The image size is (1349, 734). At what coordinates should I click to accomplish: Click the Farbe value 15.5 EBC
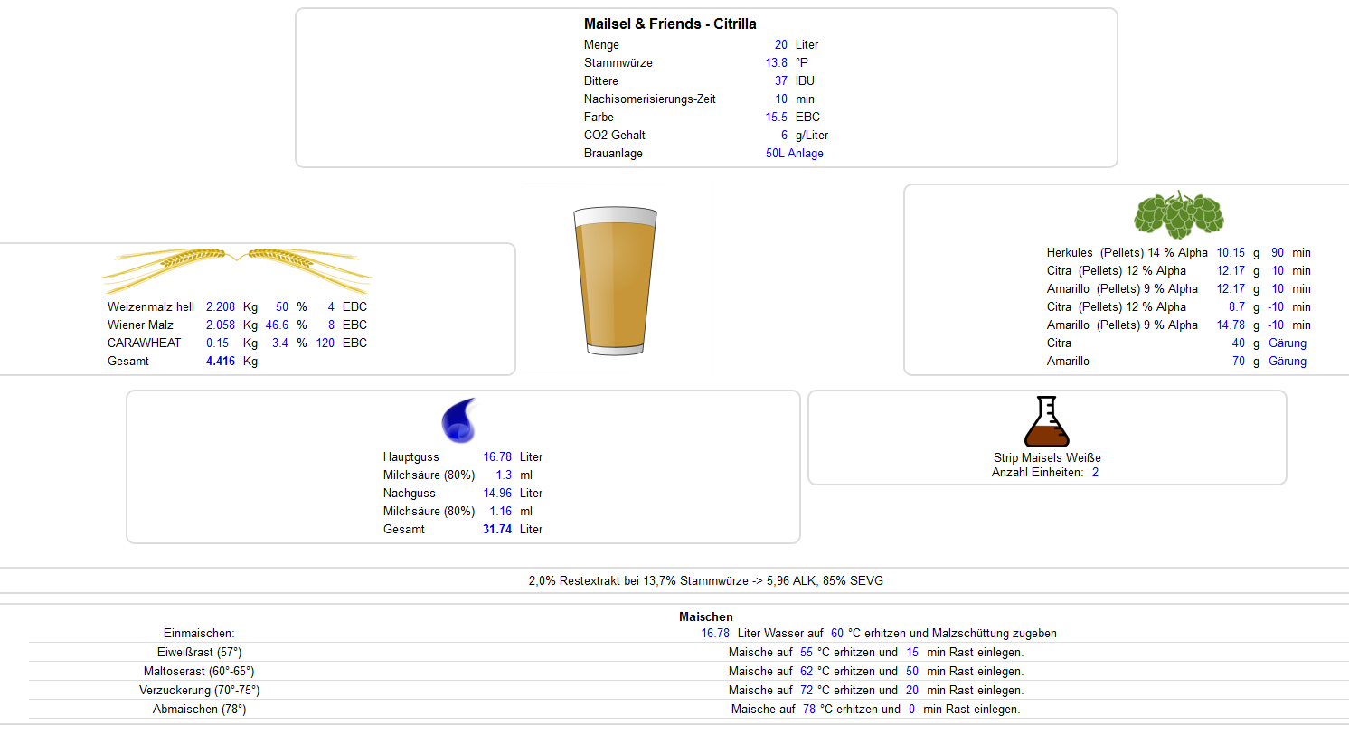click(x=776, y=118)
